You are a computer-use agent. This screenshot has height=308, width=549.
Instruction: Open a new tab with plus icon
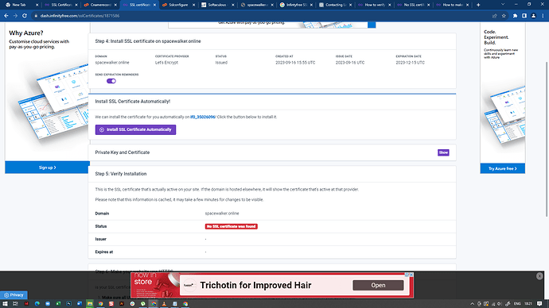coord(478,5)
